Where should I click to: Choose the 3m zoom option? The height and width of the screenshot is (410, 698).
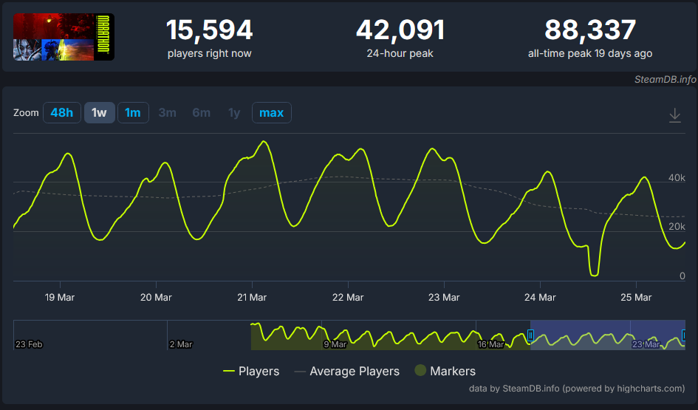pos(168,112)
